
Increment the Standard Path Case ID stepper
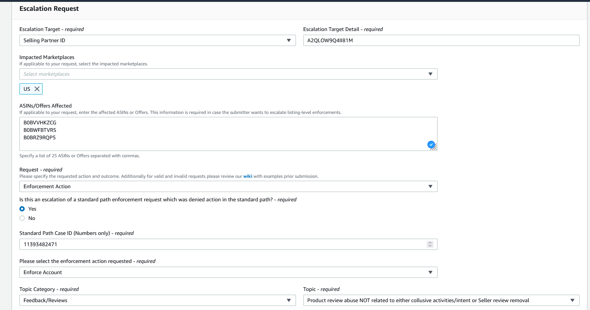point(430,242)
